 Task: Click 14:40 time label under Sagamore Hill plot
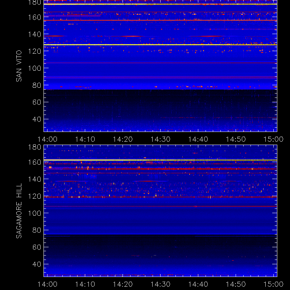[x=198, y=284]
